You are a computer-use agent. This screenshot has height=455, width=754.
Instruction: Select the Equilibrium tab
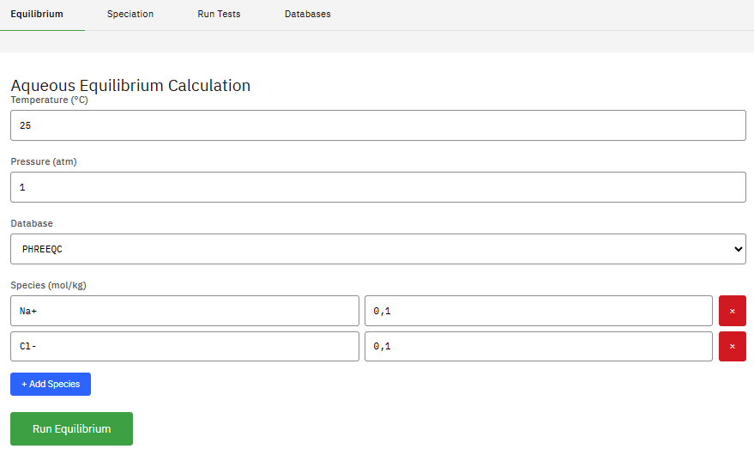coord(37,15)
